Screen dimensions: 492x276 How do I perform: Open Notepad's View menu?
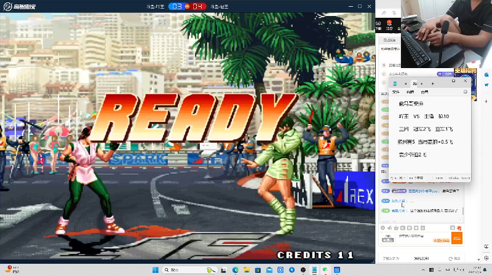click(x=424, y=92)
